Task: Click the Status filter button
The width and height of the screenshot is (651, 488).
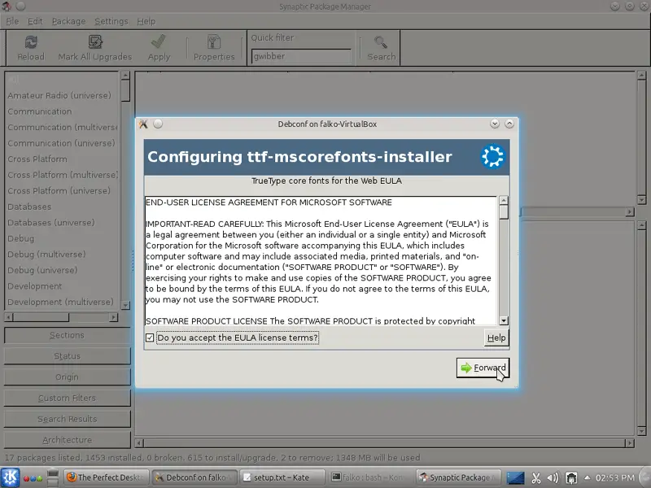Action: coord(67,356)
